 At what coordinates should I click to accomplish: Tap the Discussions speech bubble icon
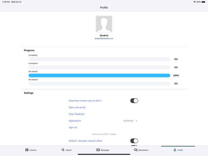136,150
